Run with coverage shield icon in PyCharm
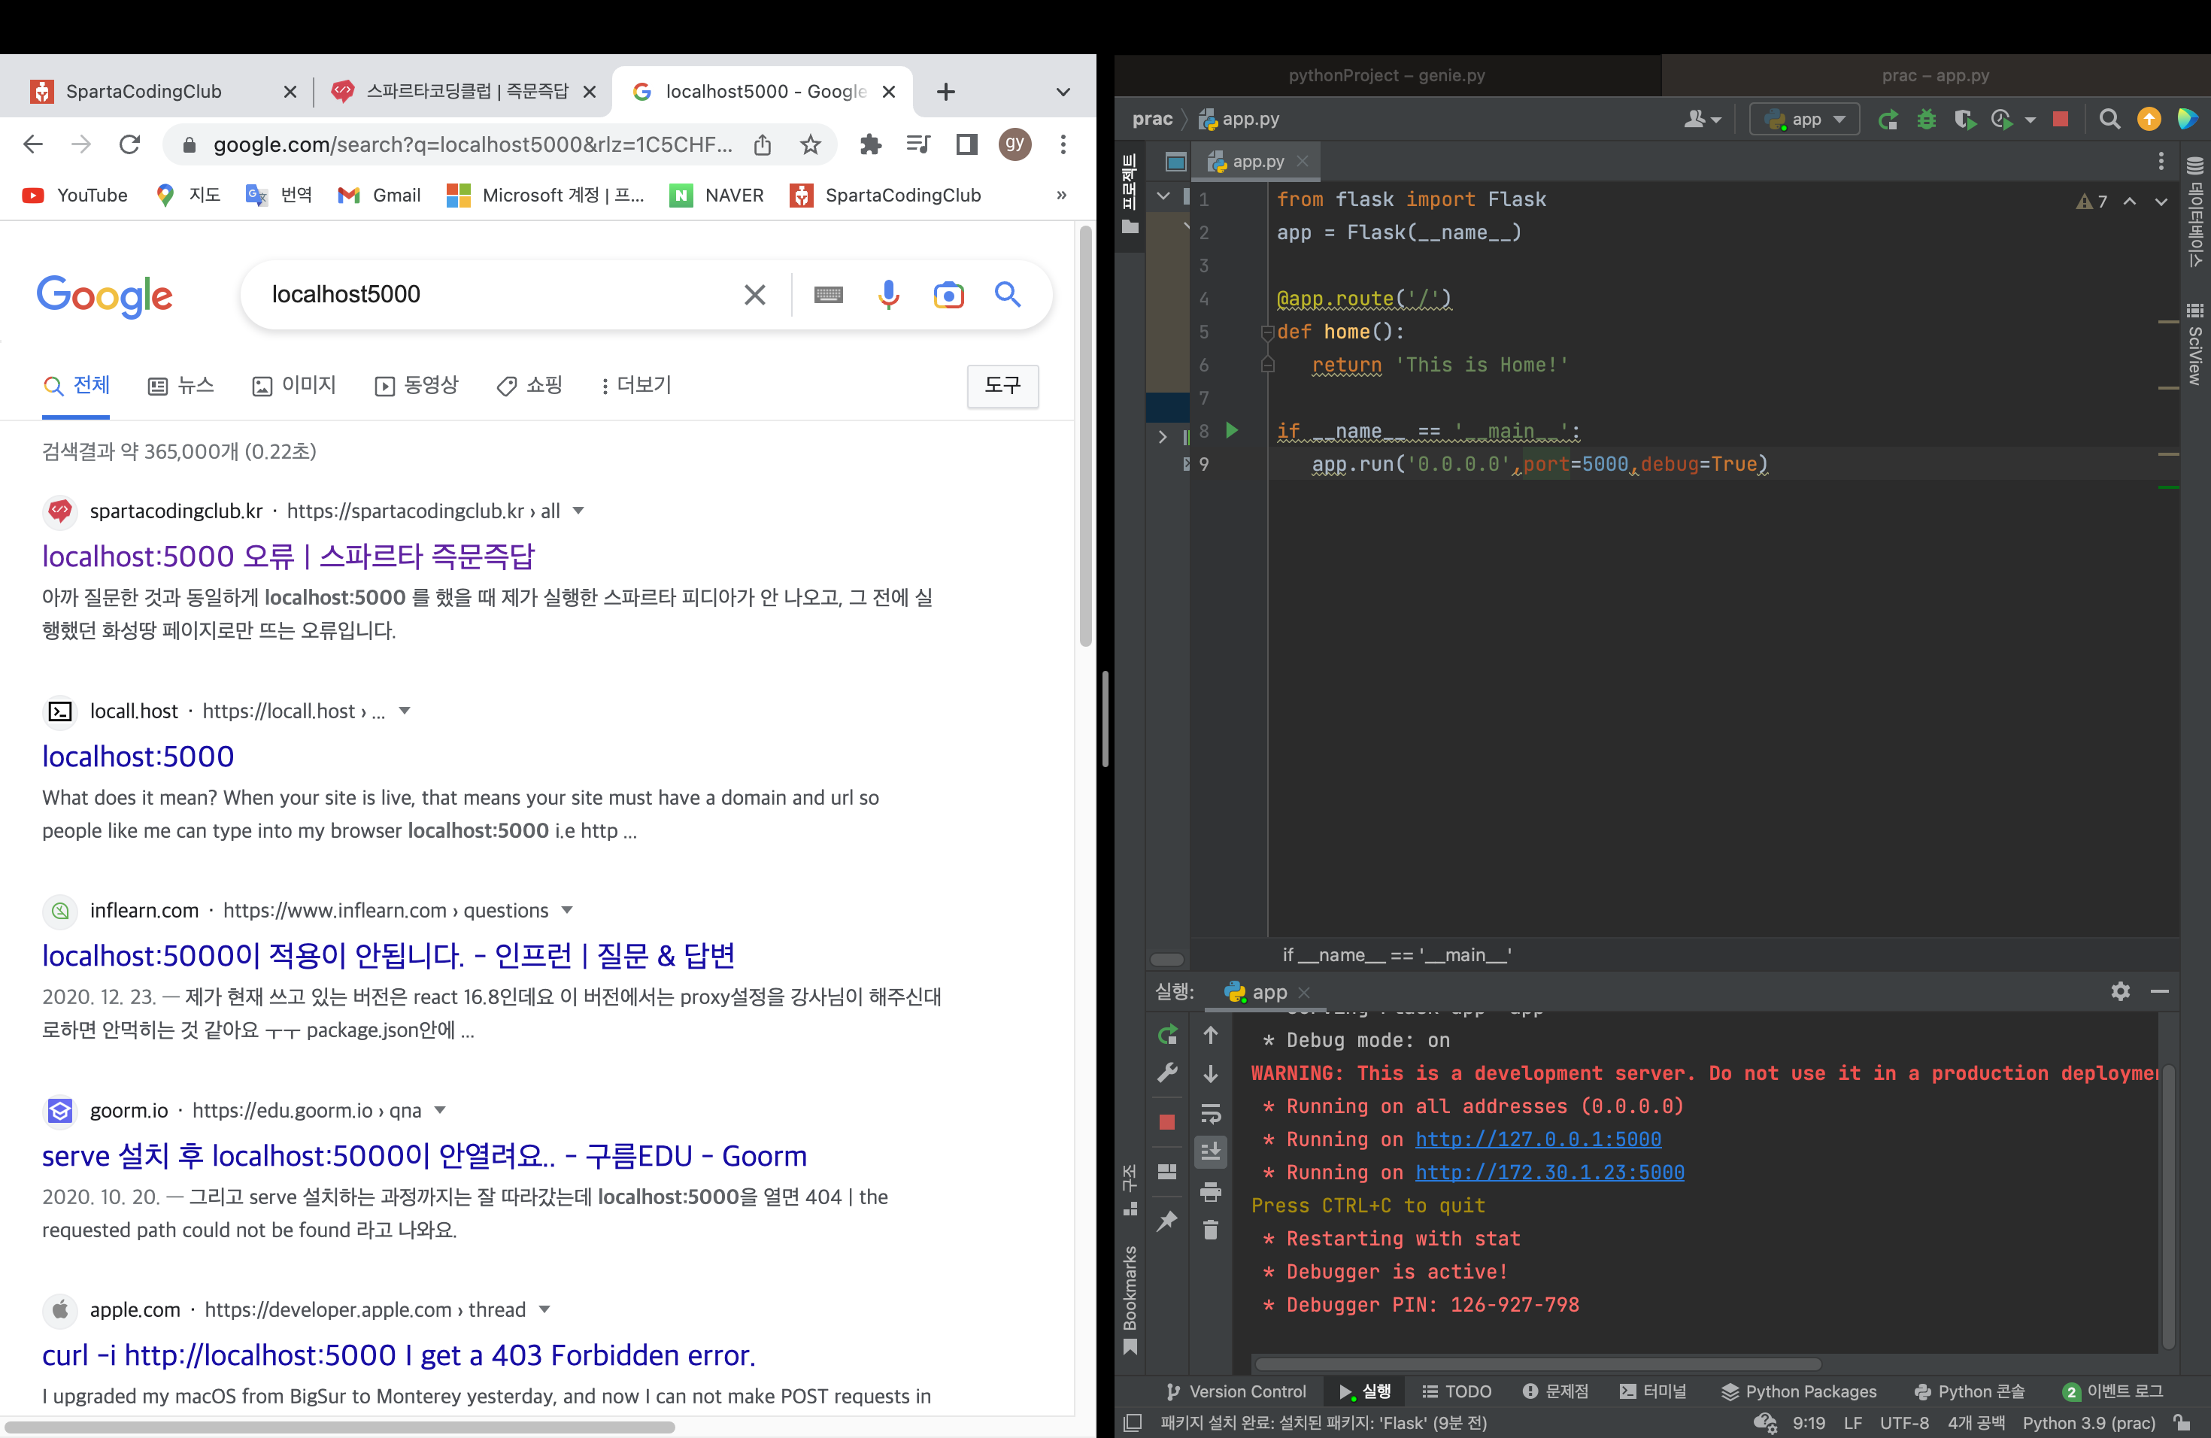The height and width of the screenshot is (1438, 2211). pyautogui.click(x=1964, y=120)
